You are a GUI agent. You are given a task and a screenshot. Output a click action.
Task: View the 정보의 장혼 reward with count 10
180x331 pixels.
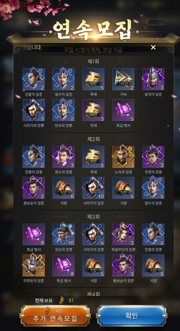63,234
